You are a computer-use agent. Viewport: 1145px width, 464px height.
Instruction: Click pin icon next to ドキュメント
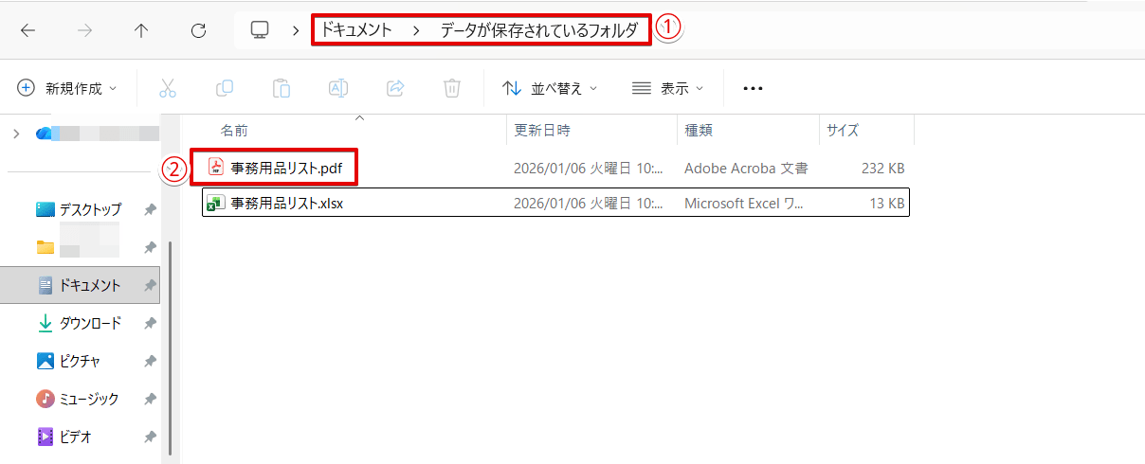point(150,286)
